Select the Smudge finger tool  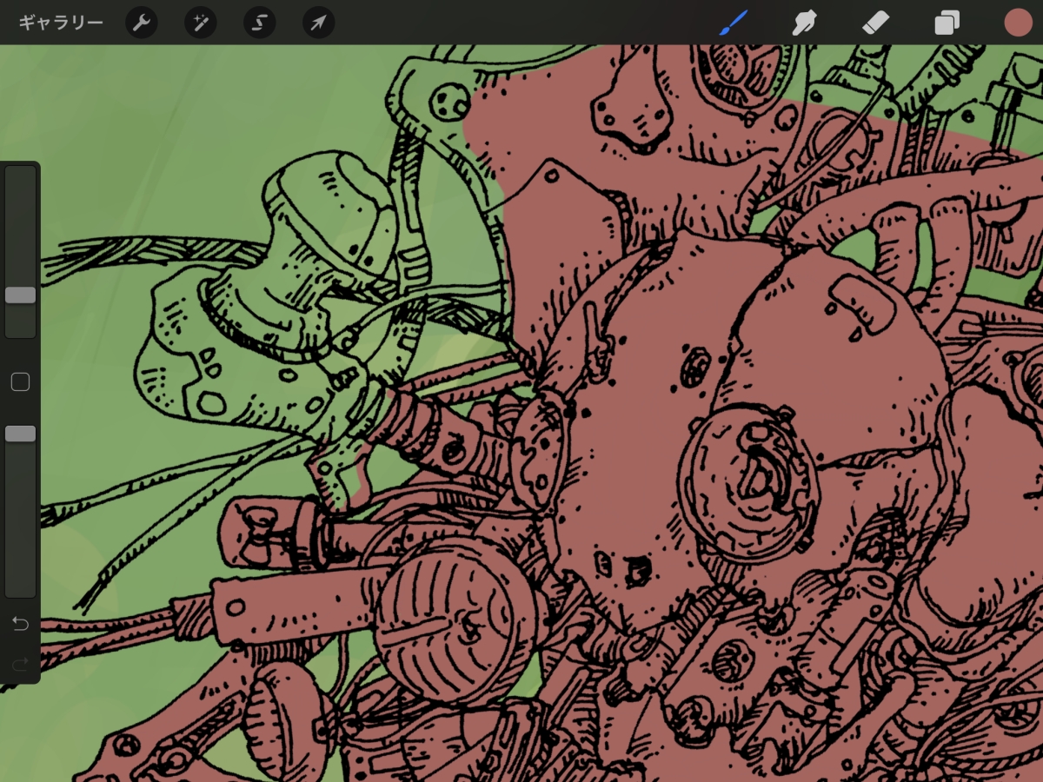tap(805, 23)
